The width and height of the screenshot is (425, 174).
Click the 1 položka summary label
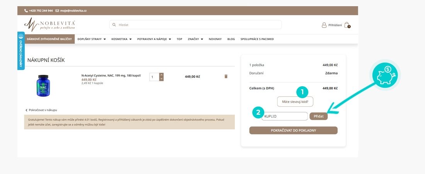pyautogui.click(x=257, y=65)
